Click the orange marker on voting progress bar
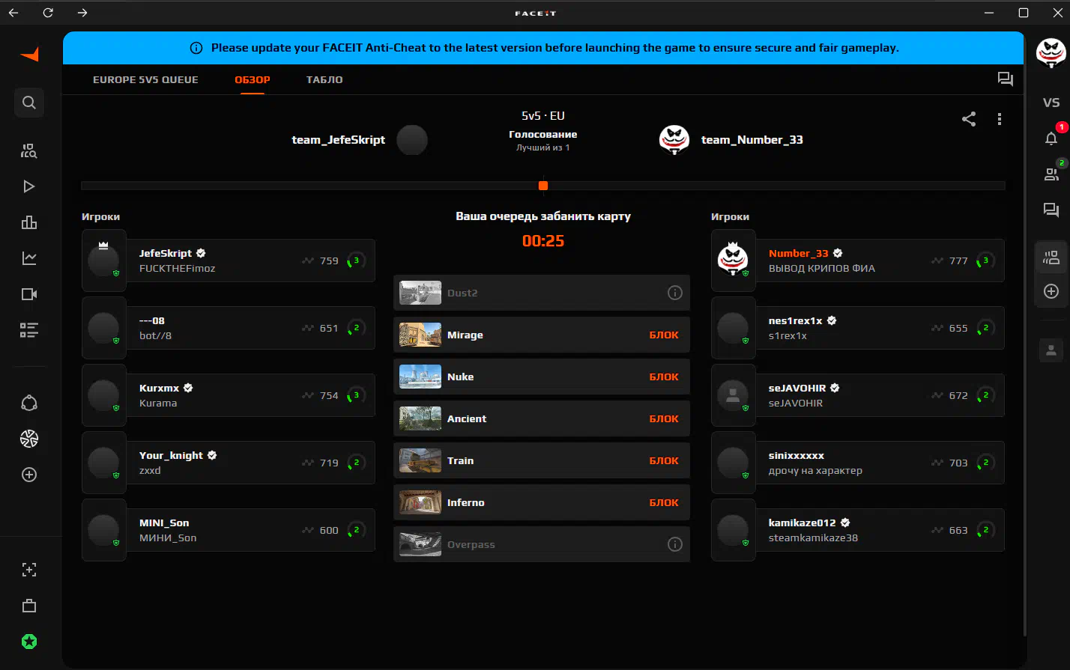 pos(543,186)
